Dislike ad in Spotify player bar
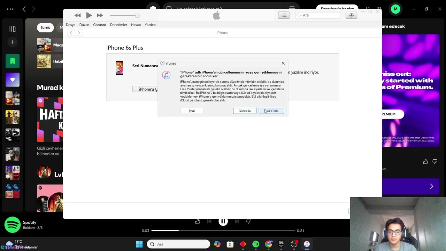This screenshot has height=251, width=446. (249, 221)
